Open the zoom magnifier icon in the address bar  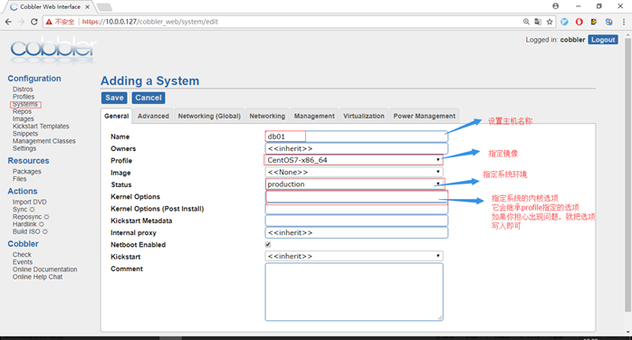526,22
